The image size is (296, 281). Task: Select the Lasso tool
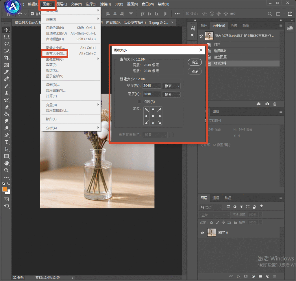[6, 44]
